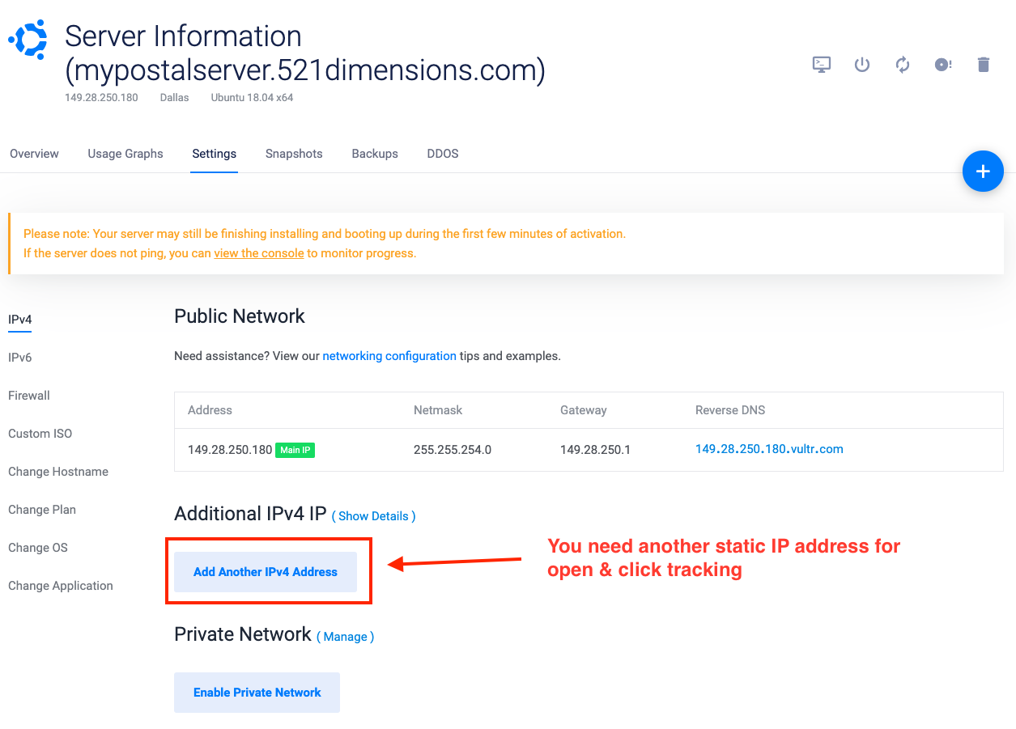Switch to the DDOS tab
1016x729 pixels.
[443, 154]
